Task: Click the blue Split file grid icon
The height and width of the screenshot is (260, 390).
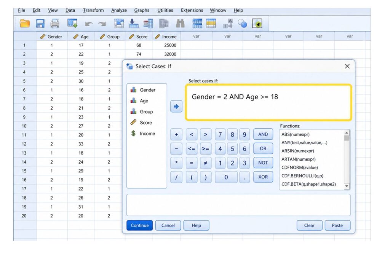Action: pos(197,24)
